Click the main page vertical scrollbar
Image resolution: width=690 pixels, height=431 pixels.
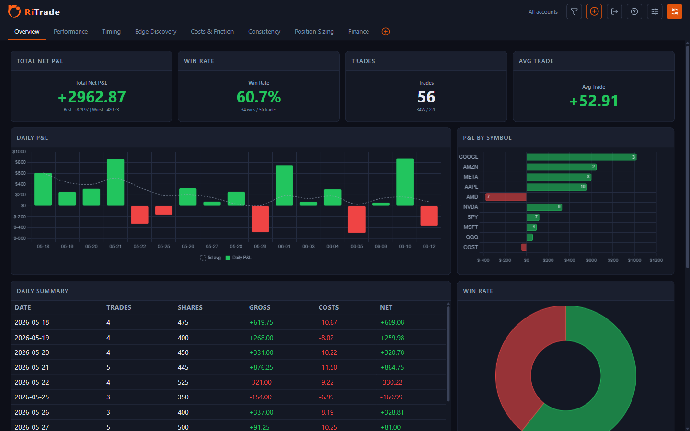pyautogui.click(x=688, y=157)
